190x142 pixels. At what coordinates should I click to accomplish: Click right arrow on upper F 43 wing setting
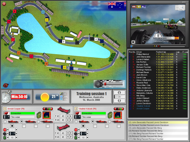tap(71, 116)
